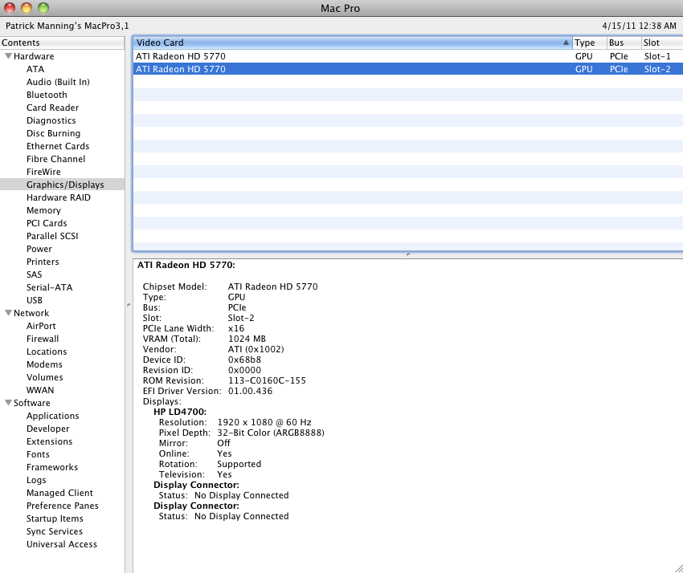The width and height of the screenshot is (683, 573).
Task: Open PCI Cards entry
Action: pyautogui.click(x=47, y=223)
